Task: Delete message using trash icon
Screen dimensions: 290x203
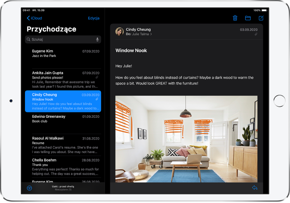Action: (x=235, y=18)
